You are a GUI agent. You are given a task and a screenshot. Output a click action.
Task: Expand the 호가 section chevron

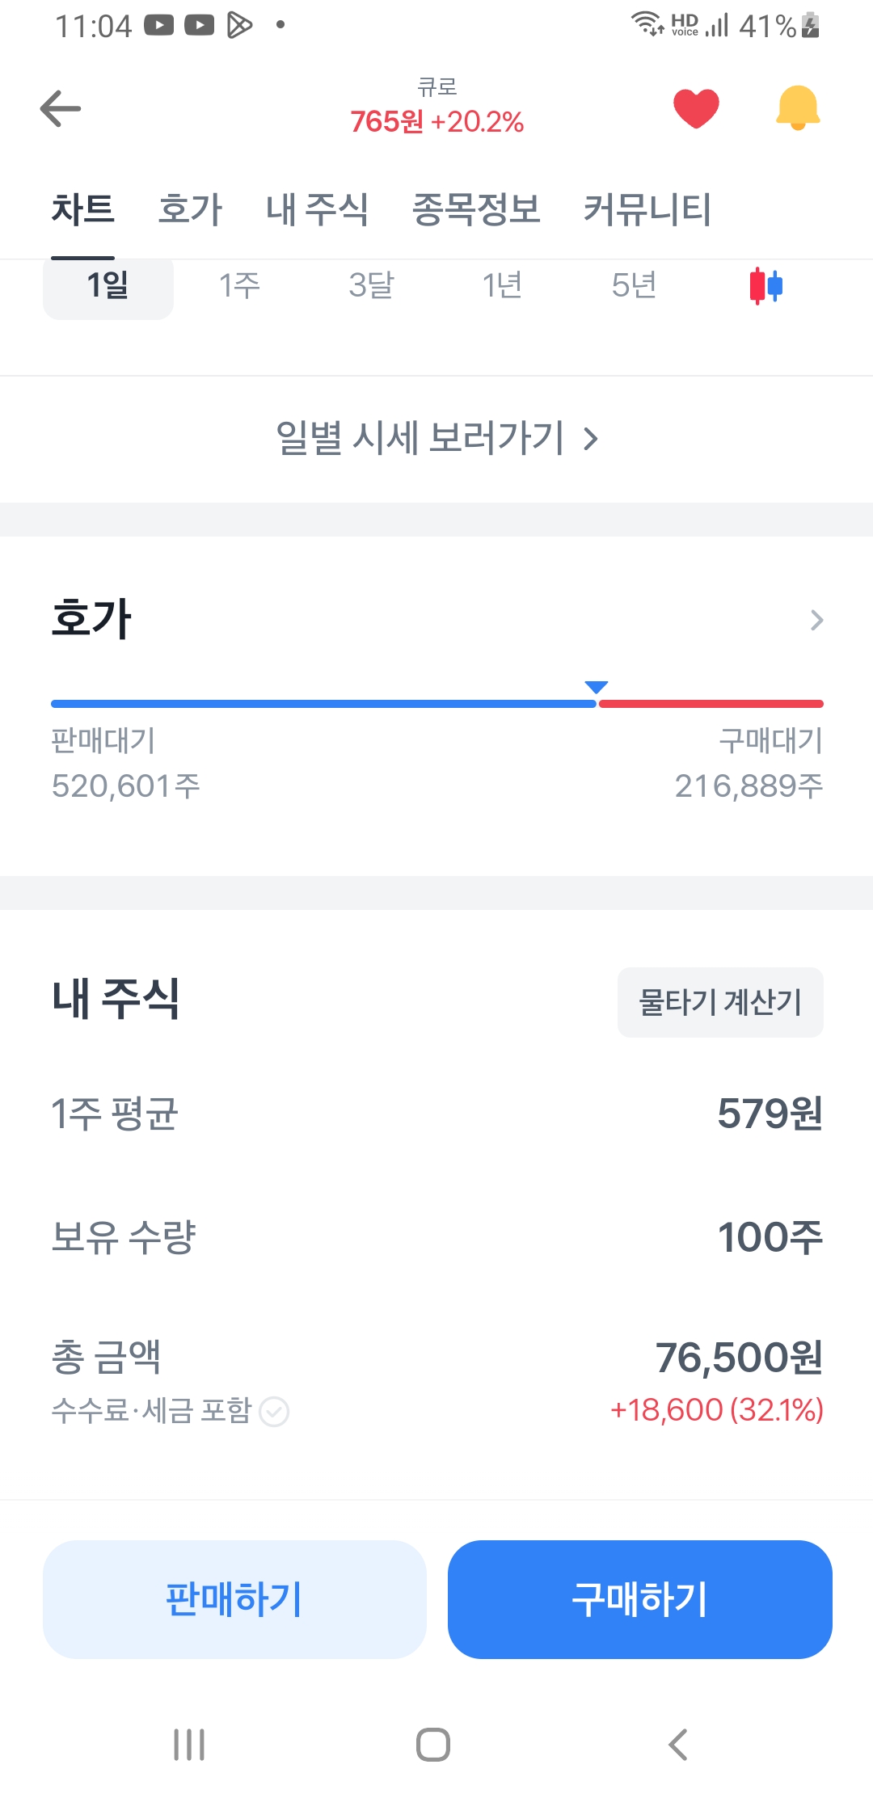click(816, 620)
